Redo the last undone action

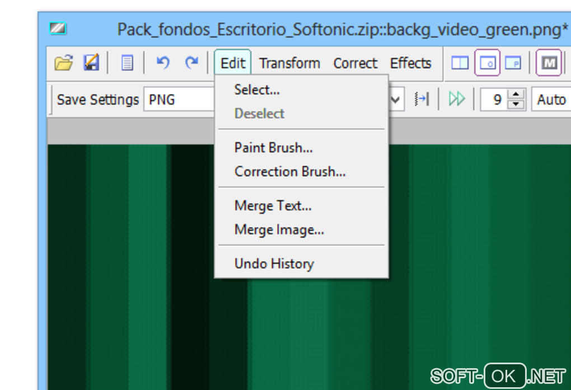click(x=191, y=63)
